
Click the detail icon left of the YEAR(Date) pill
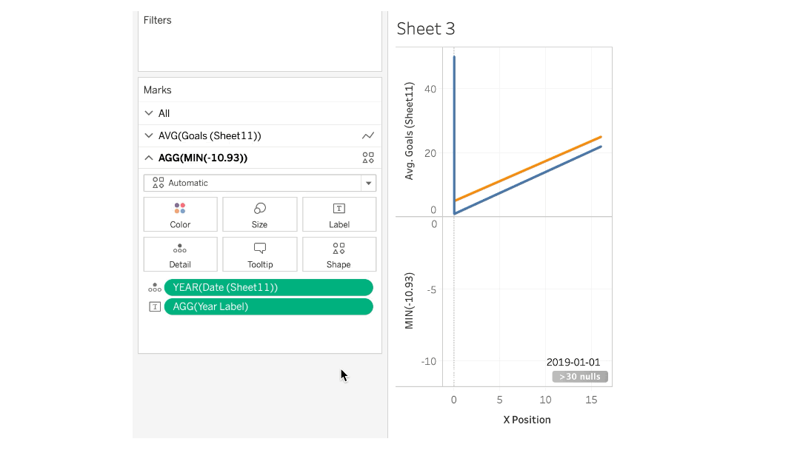click(x=155, y=288)
